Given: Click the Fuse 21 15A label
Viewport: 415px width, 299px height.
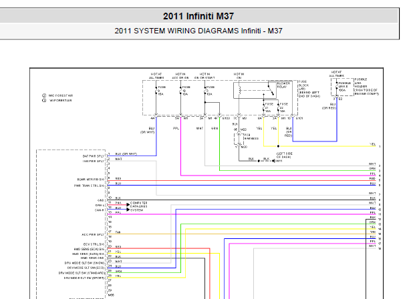Looking at the screenshot, I should click(x=269, y=107).
